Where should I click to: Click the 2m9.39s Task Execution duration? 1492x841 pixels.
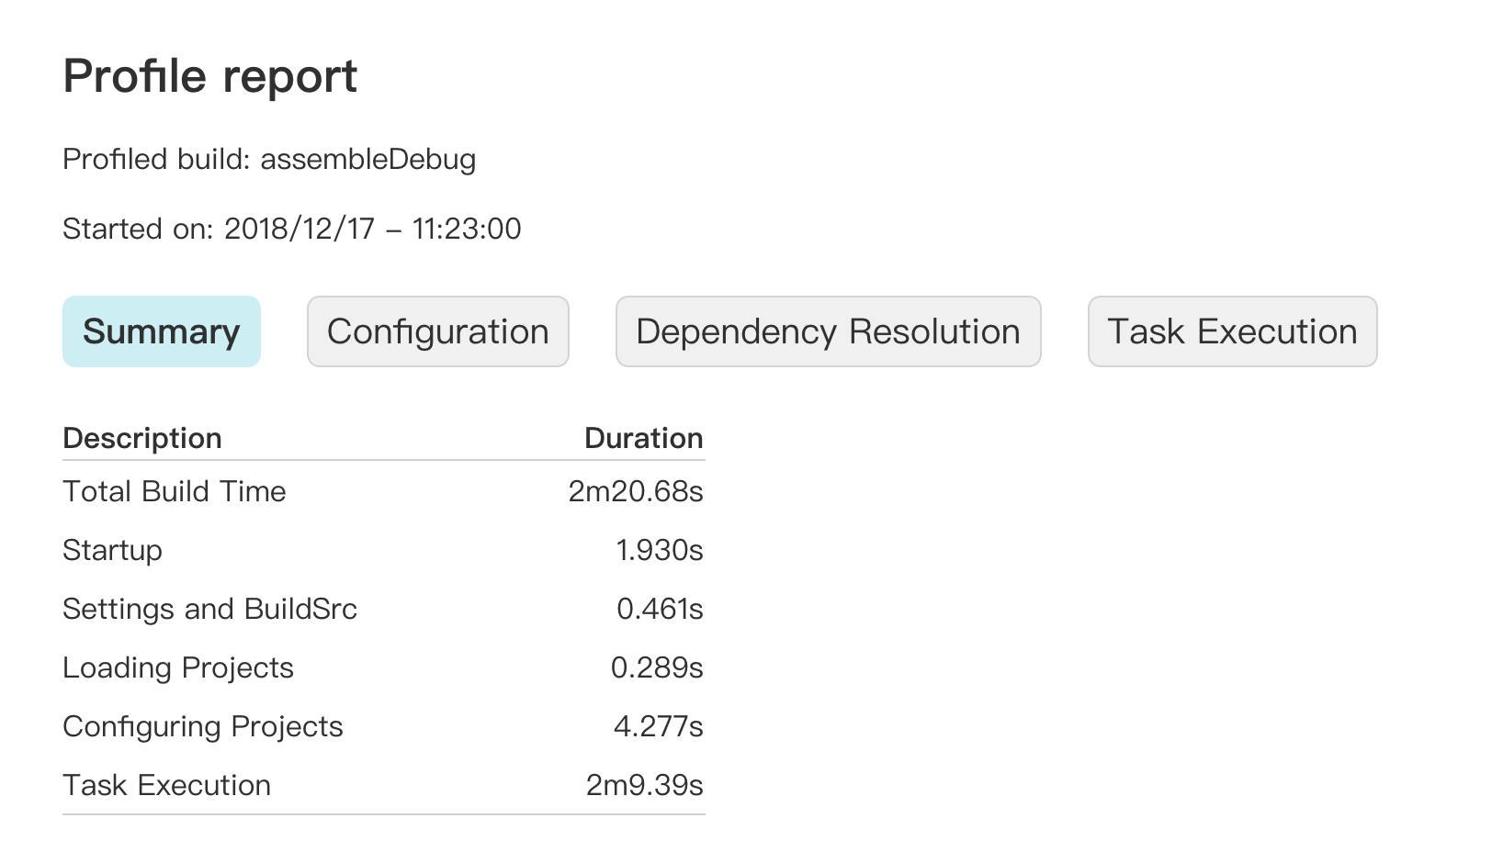(645, 785)
